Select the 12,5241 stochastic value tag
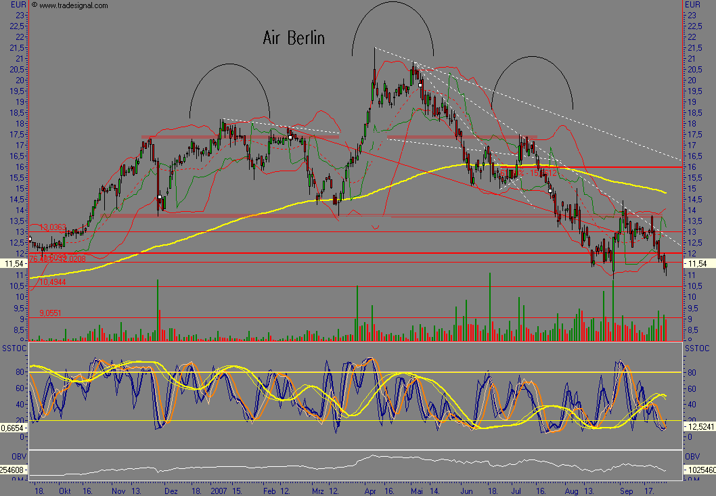 pos(700,428)
